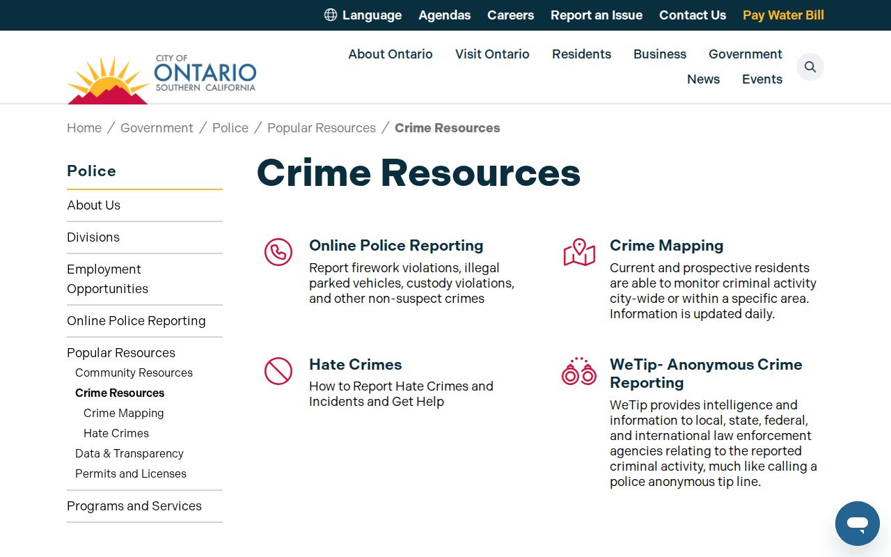Viewport: 891px width, 557px height.
Task: Click Police in breadcrumb
Action: [x=230, y=128]
